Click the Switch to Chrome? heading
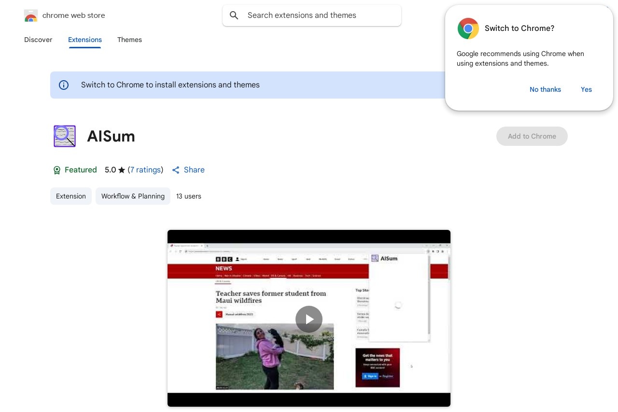The height and width of the screenshot is (412, 618). pyautogui.click(x=520, y=28)
